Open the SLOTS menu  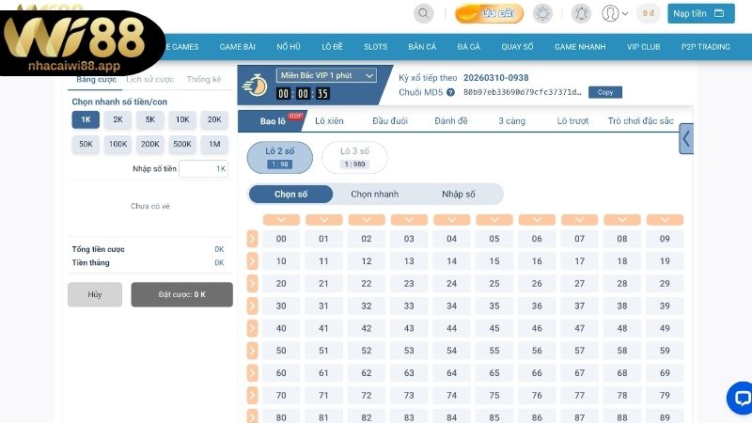coord(375,46)
